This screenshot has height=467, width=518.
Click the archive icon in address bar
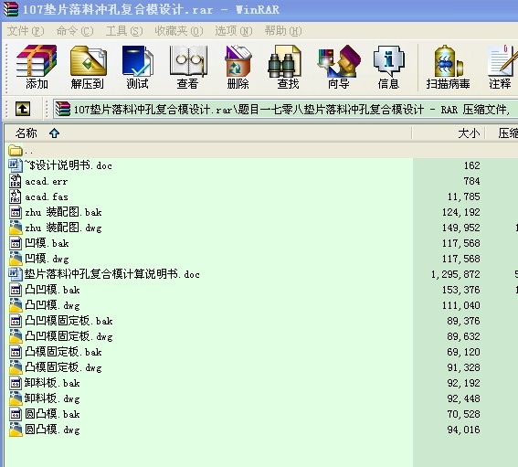click(63, 109)
